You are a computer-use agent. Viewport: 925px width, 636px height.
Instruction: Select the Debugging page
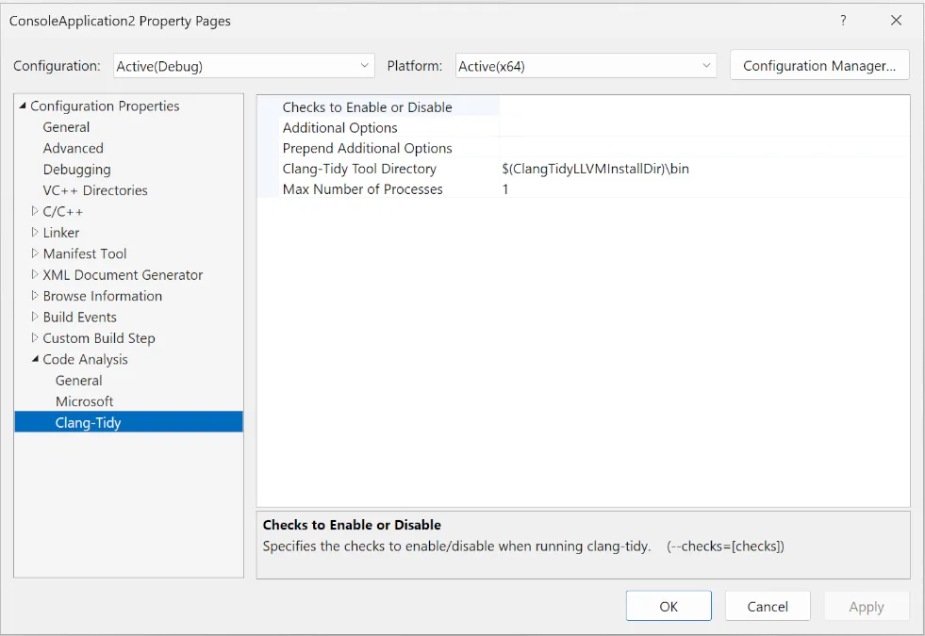coord(77,169)
